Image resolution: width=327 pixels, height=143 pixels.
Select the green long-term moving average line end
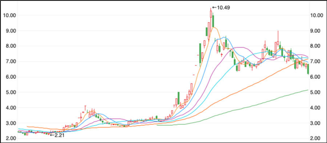pos(308,90)
